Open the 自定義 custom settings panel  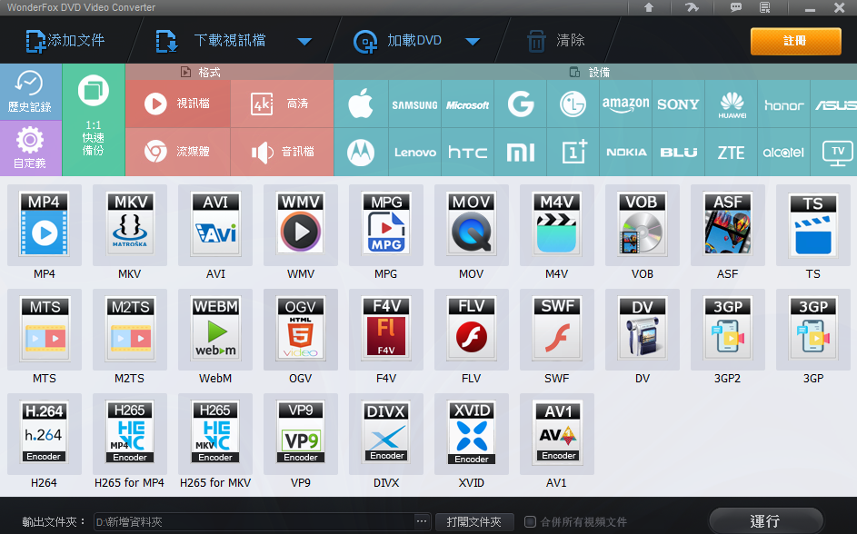(x=31, y=148)
